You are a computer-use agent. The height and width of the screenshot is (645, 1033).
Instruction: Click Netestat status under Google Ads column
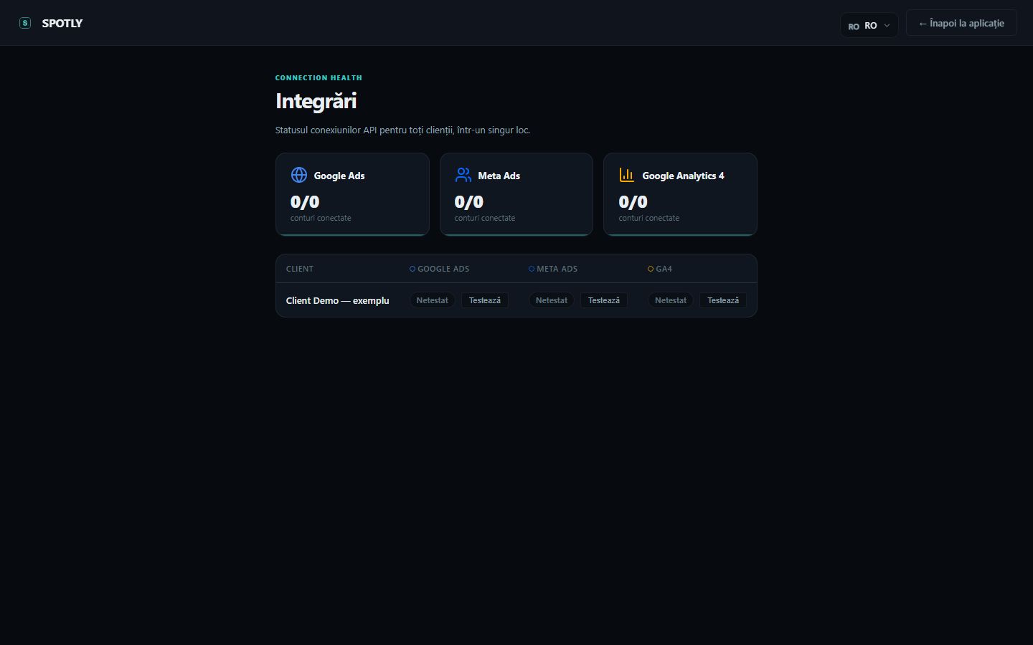[433, 300]
